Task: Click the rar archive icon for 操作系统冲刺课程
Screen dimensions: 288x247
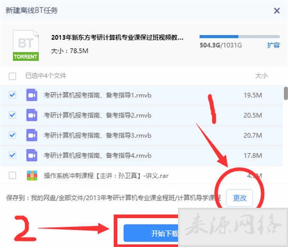Action: pyautogui.click(x=32, y=176)
